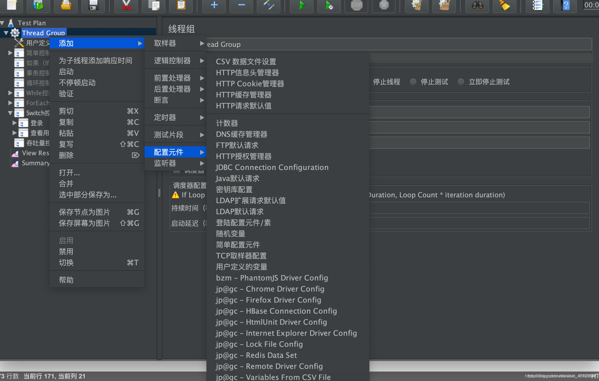The height and width of the screenshot is (381, 599).
Task: Open the 监听器 submenu
Action: click(175, 163)
